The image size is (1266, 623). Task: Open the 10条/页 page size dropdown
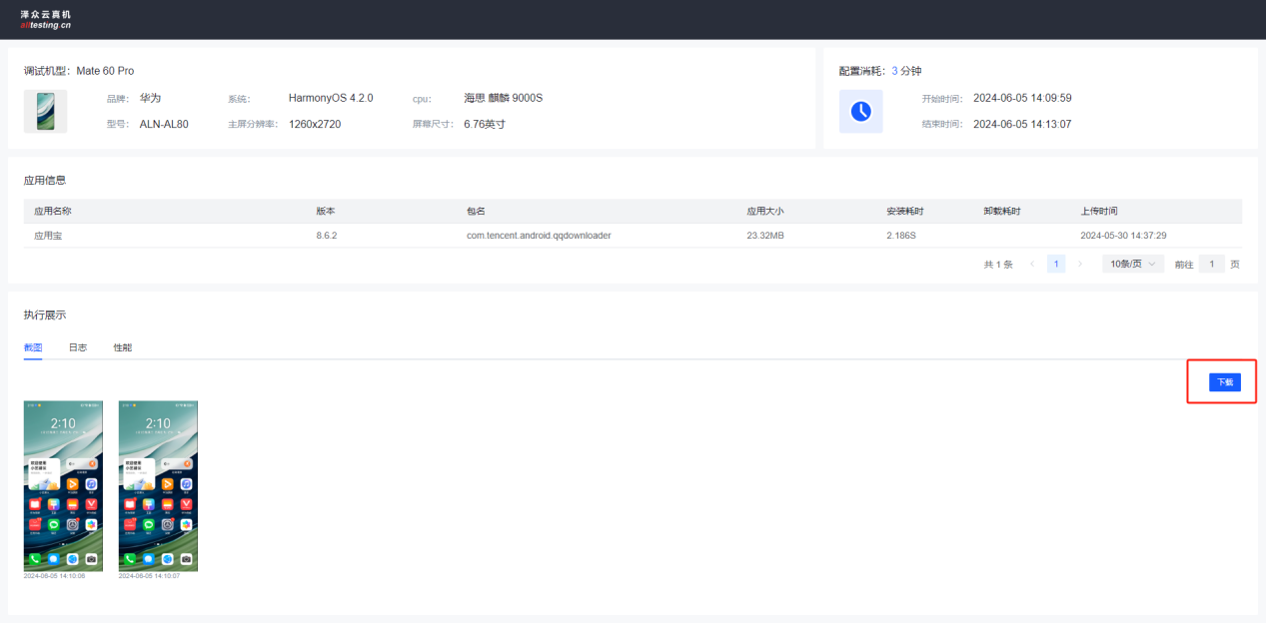(x=1133, y=264)
